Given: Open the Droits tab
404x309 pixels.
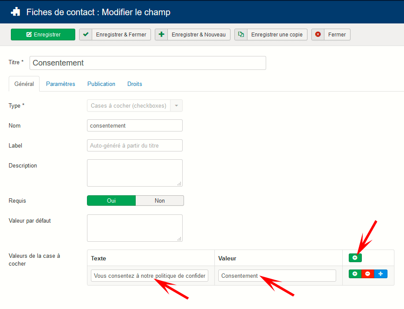Looking at the screenshot, I should click(x=135, y=84).
